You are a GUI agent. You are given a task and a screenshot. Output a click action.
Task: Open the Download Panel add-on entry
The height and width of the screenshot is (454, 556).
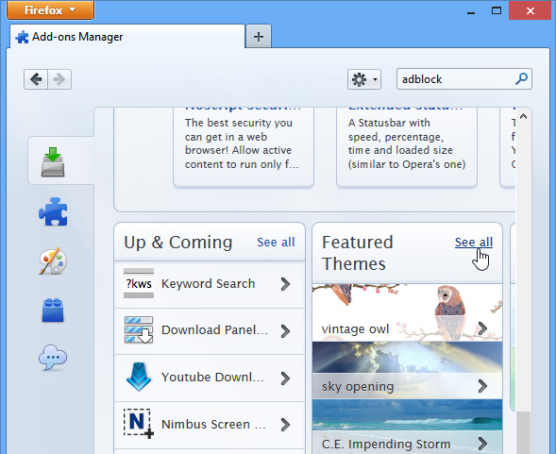pyautogui.click(x=210, y=331)
